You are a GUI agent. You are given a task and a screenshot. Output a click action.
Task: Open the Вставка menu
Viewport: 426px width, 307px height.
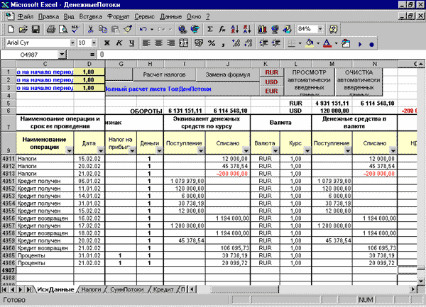(x=90, y=17)
